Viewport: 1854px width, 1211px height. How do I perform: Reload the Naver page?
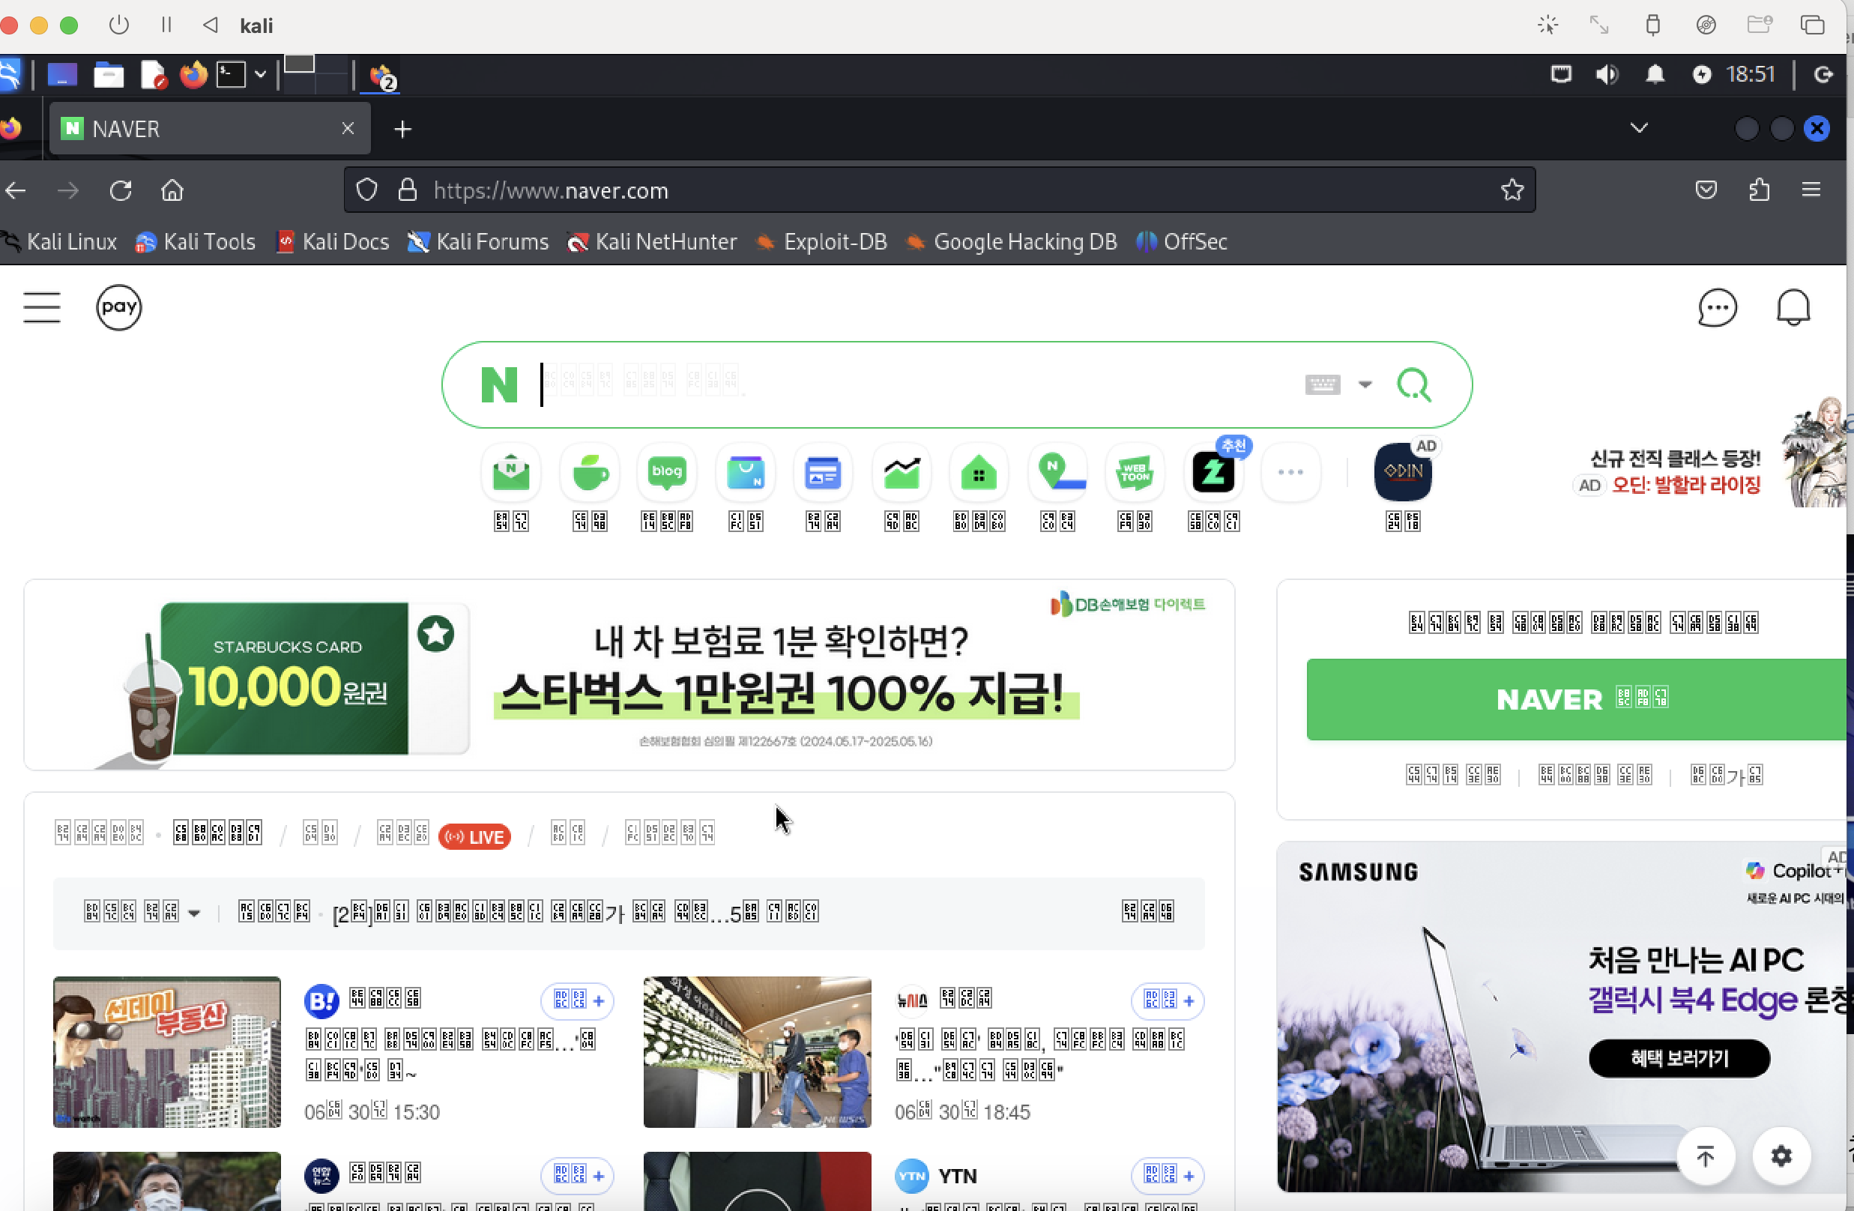(x=121, y=191)
